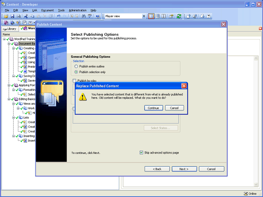Click the Save floppy disk icon
The height and width of the screenshot is (197, 263).
pos(12,16)
